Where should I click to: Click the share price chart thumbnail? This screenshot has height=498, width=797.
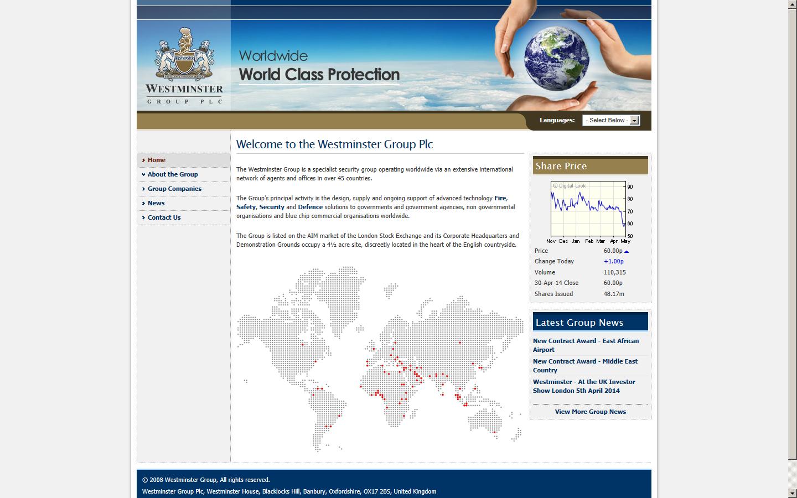589,210
